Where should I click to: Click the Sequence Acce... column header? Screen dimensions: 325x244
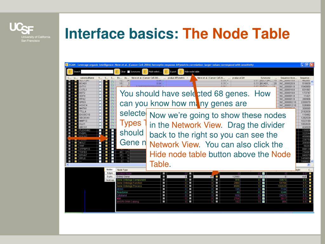[x=289, y=78]
